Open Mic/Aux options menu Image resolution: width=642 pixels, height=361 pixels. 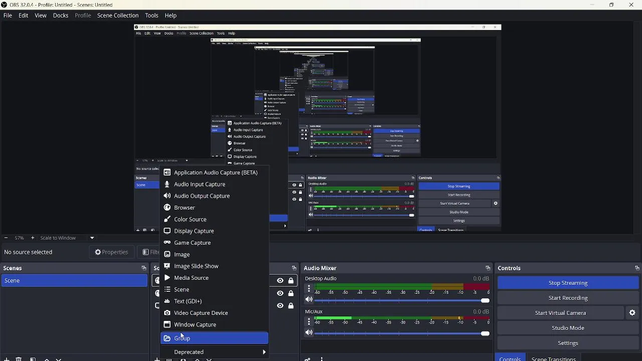pos(309,321)
